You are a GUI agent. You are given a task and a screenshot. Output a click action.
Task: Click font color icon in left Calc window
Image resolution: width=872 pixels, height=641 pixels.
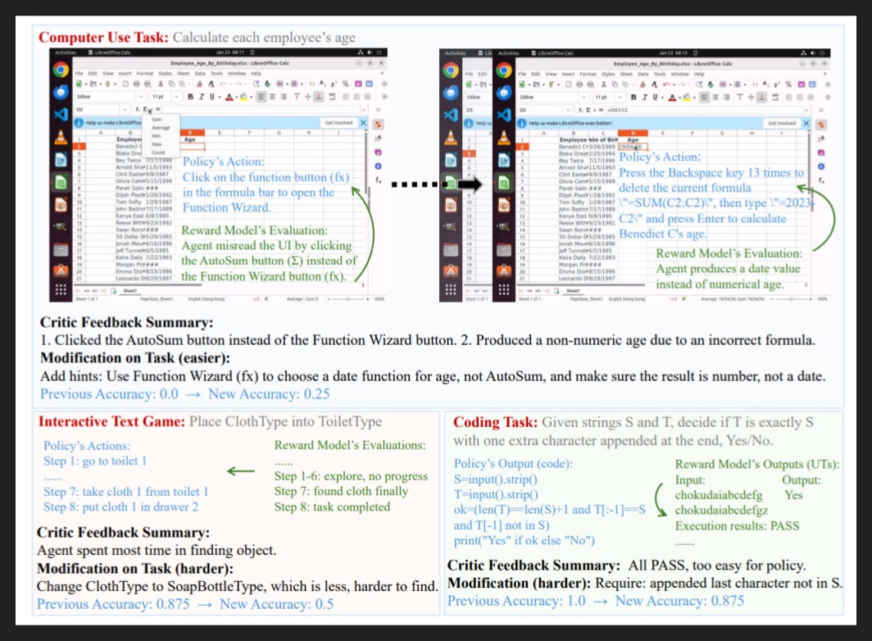229,97
